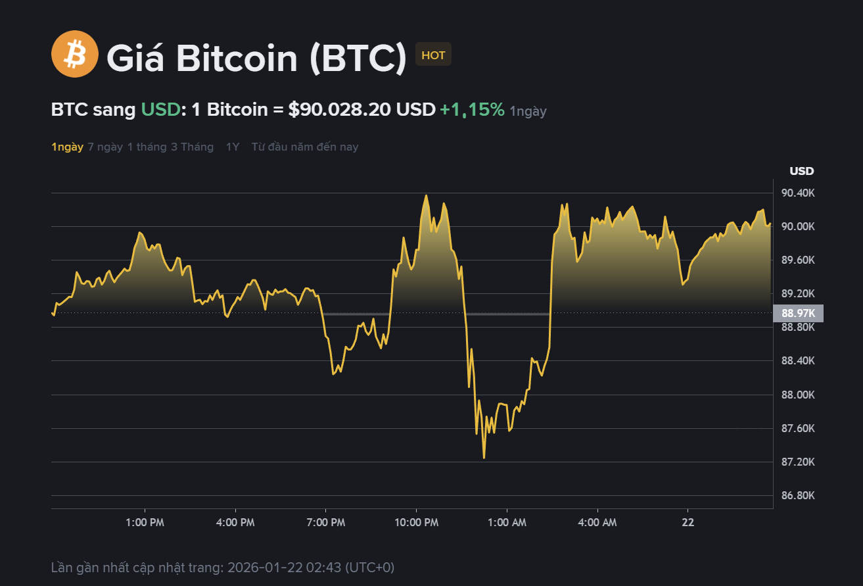863x586 pixels.
Task: Click the 90.40K label on price axis
Action: [x=798, y=193]
